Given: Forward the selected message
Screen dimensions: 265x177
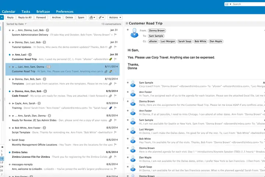Looking at the screenshot, I should 41,17.
